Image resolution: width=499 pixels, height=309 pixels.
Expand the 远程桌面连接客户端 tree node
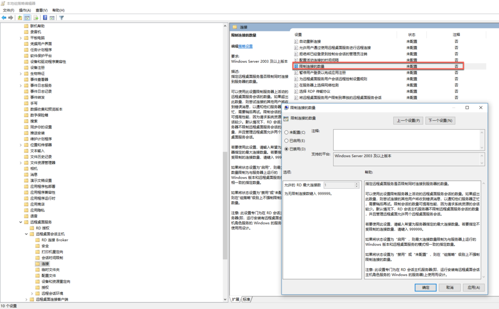[x=26, y=300]
